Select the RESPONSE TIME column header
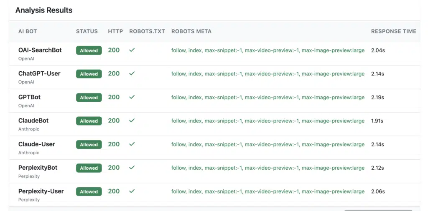Image resolution: width=428 pixels, height=211 pixels. [394, 31]
